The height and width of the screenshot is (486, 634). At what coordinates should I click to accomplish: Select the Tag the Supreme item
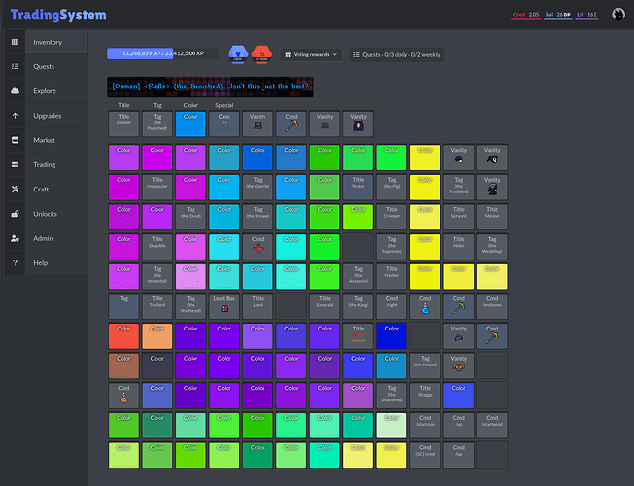(392, 247)
